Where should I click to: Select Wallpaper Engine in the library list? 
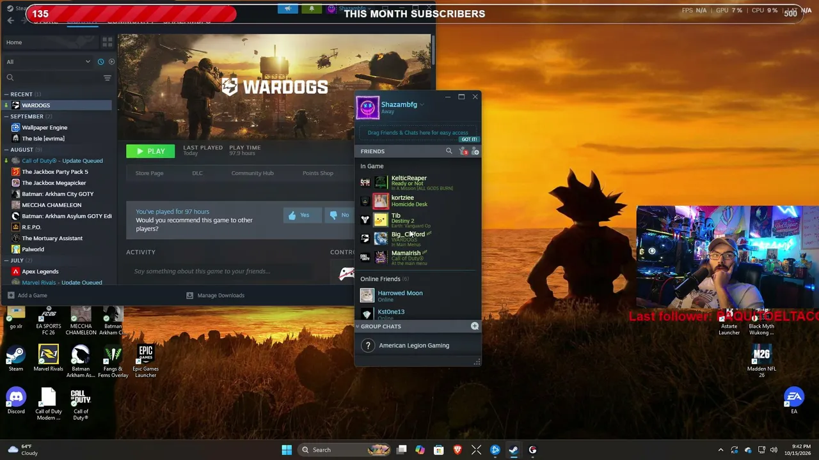coord(44,128)
